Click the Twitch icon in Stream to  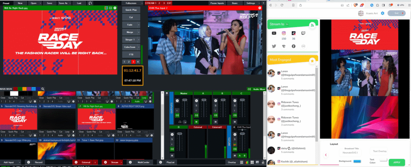[x=303, y=33]
